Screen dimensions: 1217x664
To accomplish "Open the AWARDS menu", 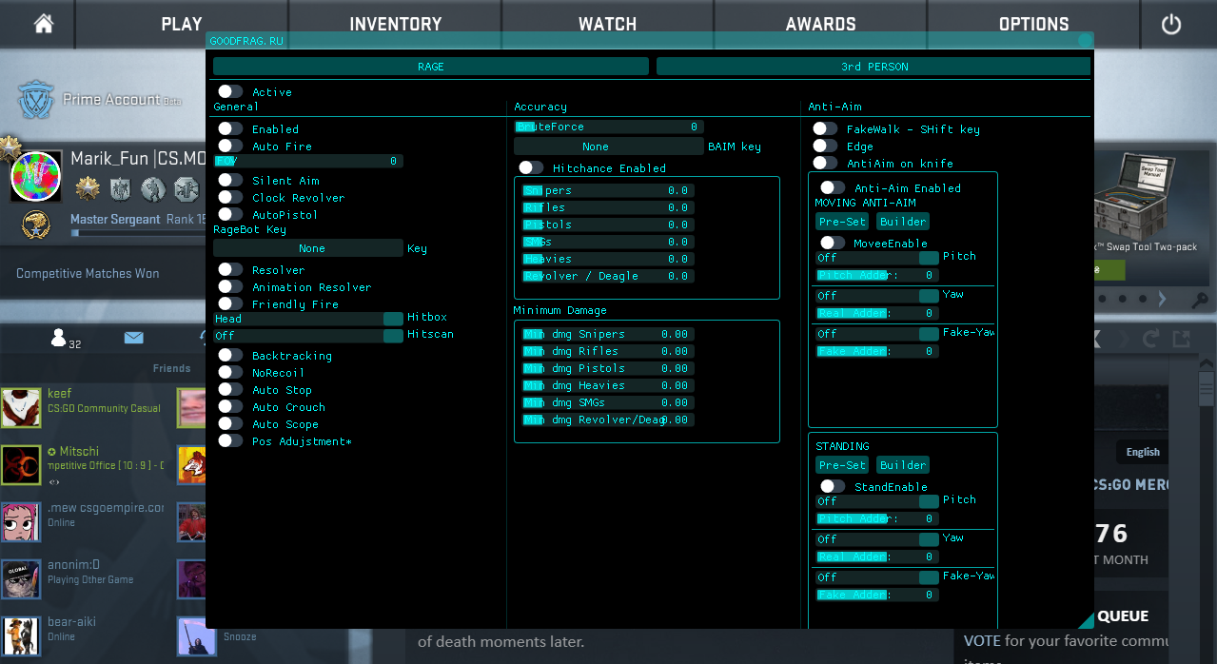I will (820, 25).
